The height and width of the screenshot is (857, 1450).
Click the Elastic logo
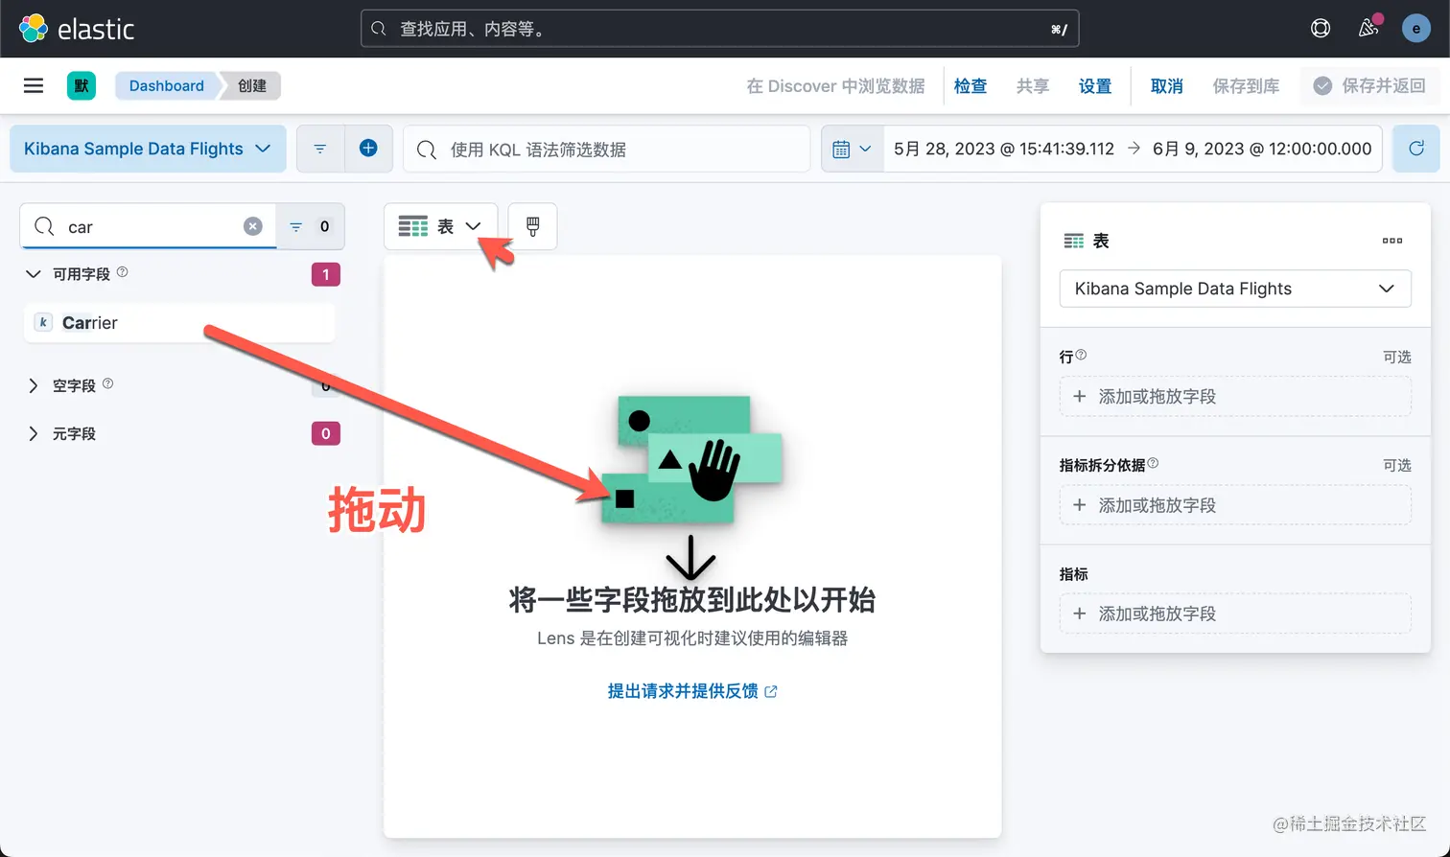tap(77, 29)
